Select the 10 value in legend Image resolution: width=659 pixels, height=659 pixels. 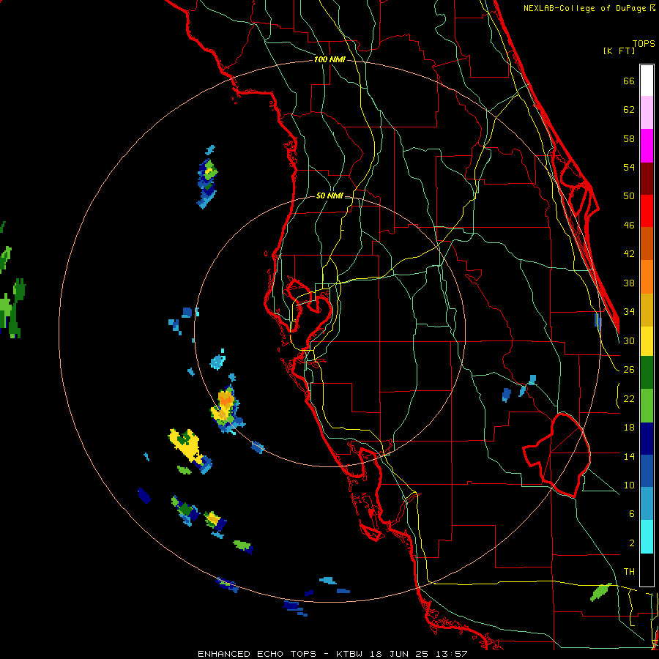(629, 485)
